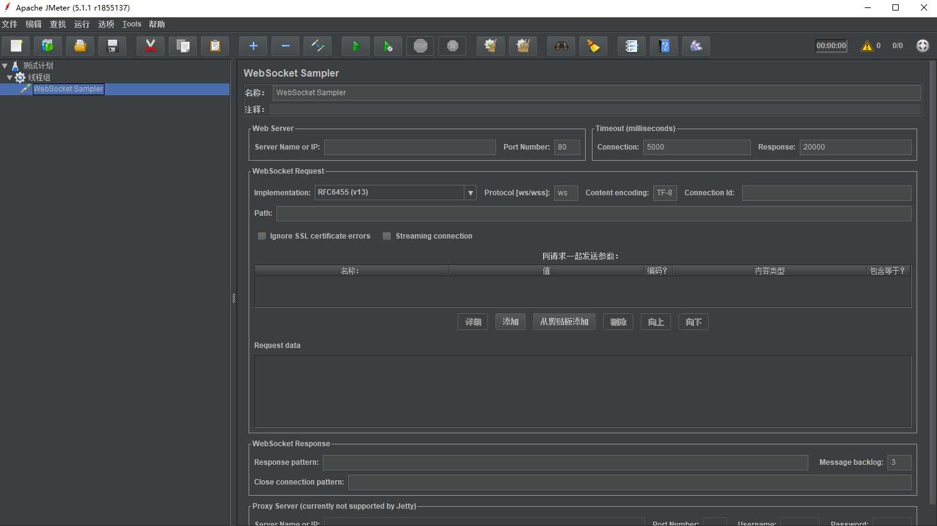937x526 pixels.
Task: Click the Response timeout field 20000
Action: (856, 147)
